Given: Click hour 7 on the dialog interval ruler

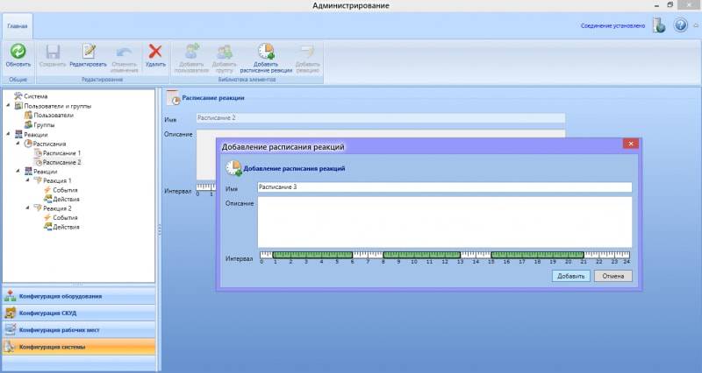Looking at the screenshot, I should coord(369,257).
